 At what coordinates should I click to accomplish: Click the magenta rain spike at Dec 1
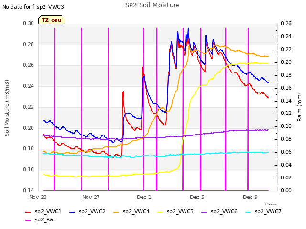(143, 109)
